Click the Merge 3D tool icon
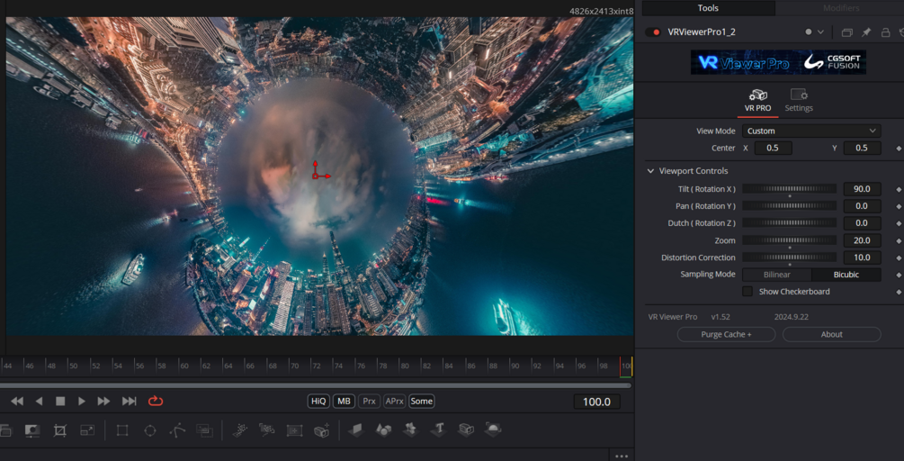The height and width of the screenshot is (461, 904). click(x=410, y=430)
